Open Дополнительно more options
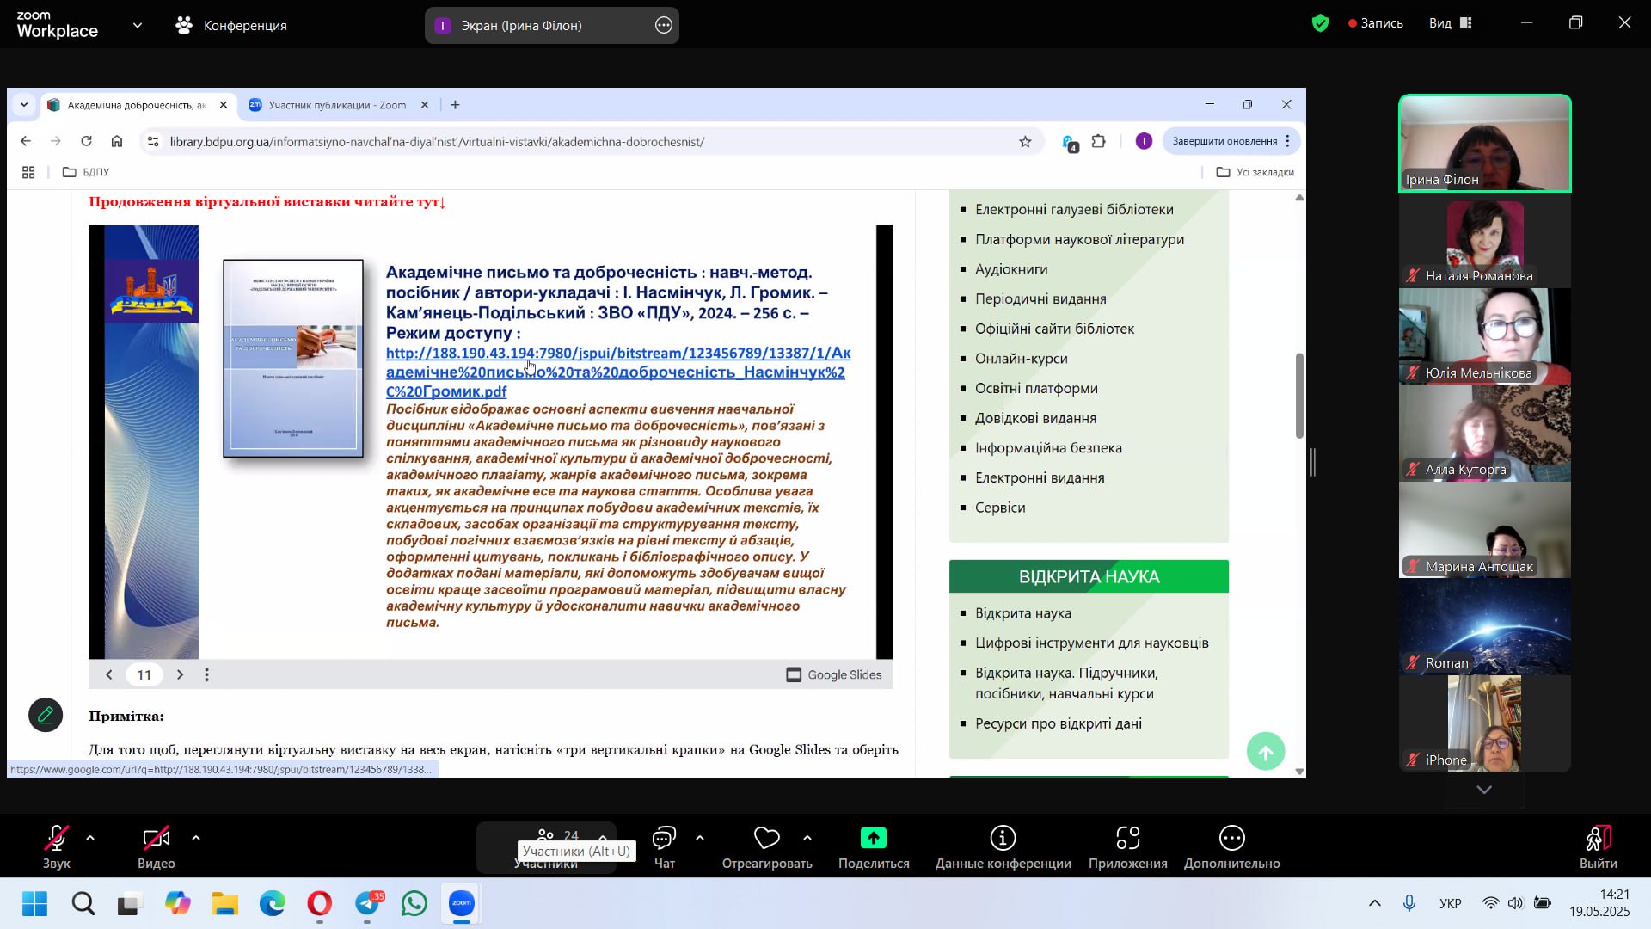Screen dimensions: 1651x929 [1231, 839]
